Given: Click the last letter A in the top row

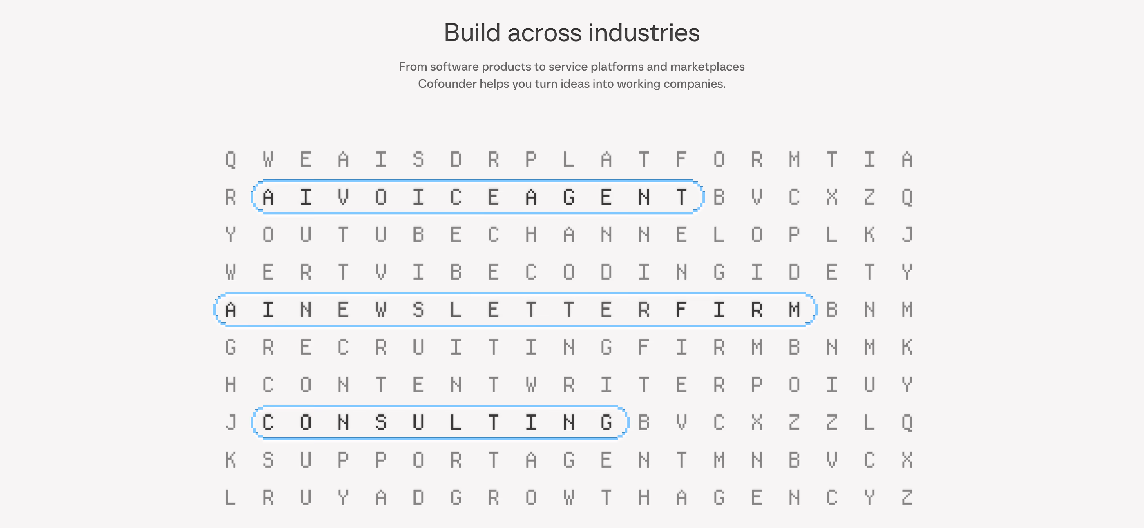Looking at the screenshot, I should (x=907, y=159).
